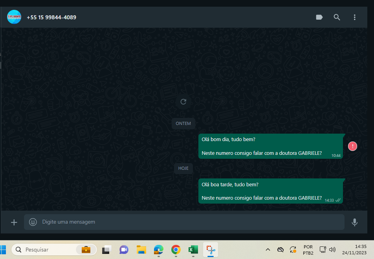
Task: Open the chat options three-dot menu
Action: pyautogui.click(x=354, y=17)
